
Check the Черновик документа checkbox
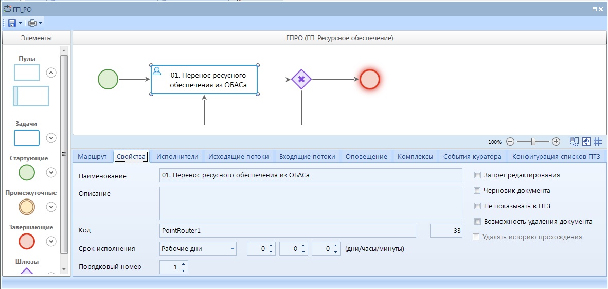[478, 191]
